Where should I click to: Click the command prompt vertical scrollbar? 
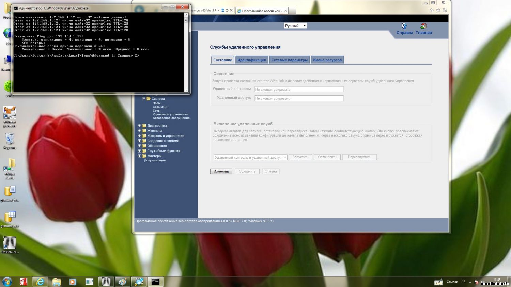point(186,51)
